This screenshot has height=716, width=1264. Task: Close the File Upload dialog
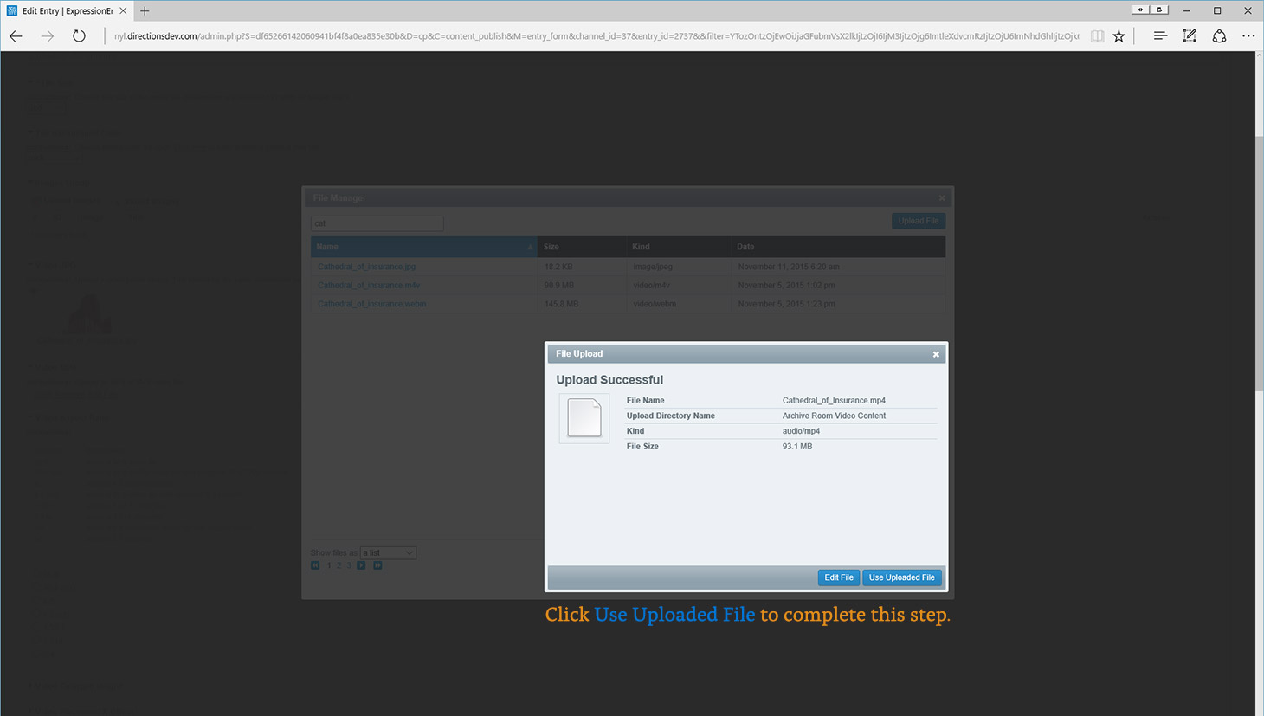tap(936, 354)
